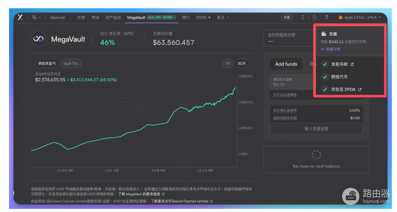Click the dashed circle empty-state icon
The width and height of the screenshot is (397, 212).
click(316, 155)
